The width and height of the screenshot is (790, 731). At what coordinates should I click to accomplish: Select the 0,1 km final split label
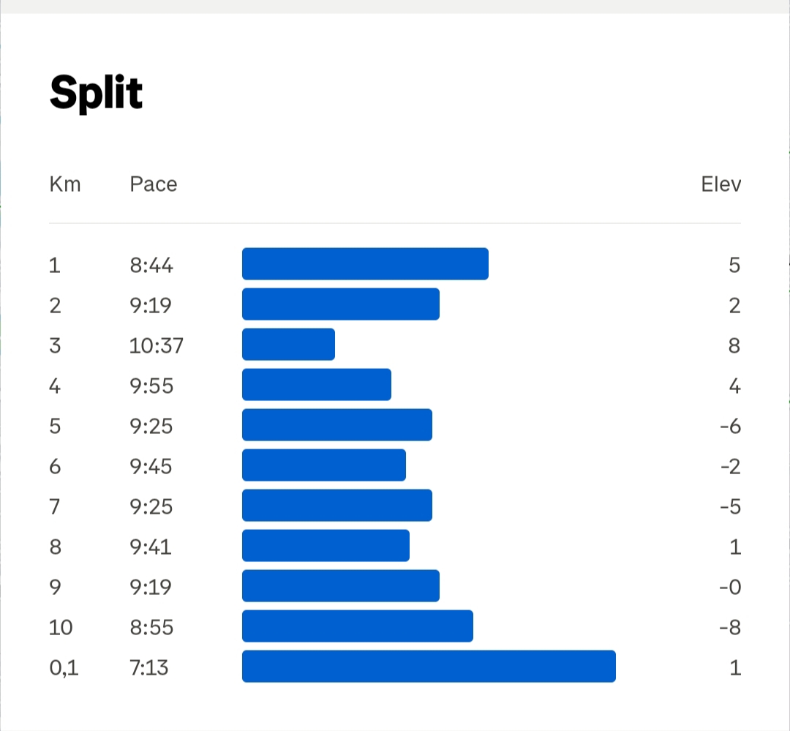64,668
